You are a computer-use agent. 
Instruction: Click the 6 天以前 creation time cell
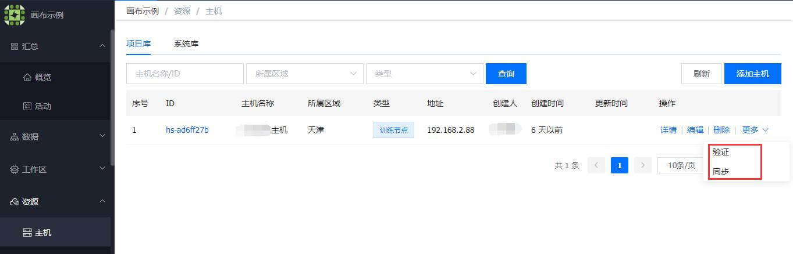click(x=547, y=130)
